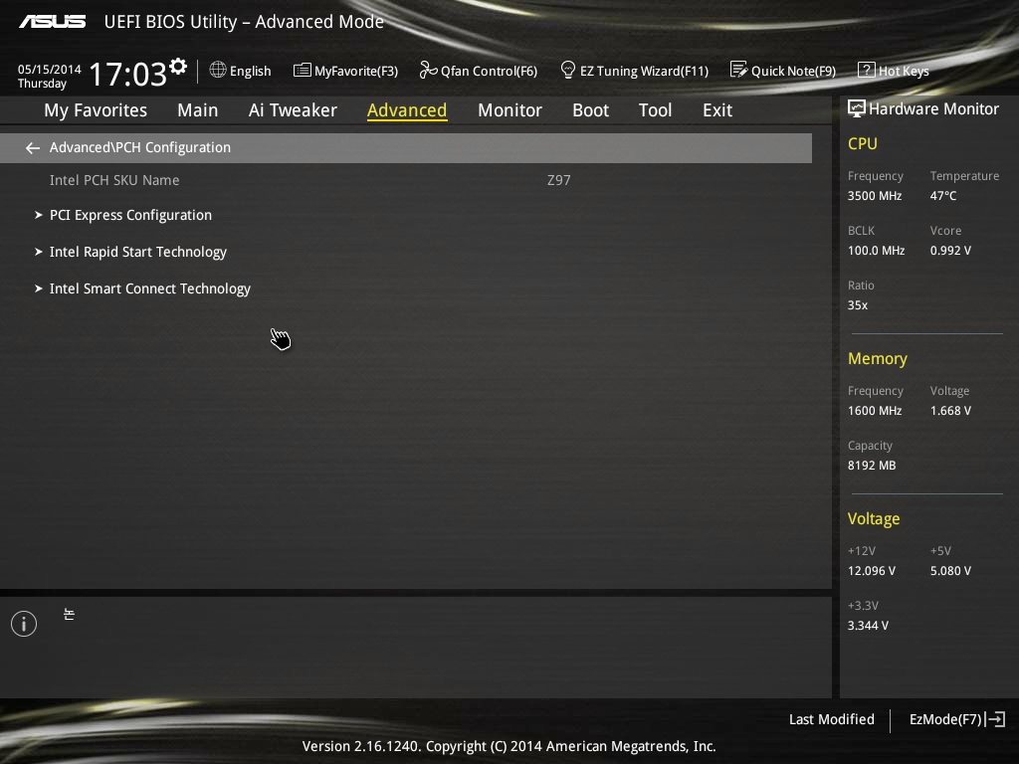
Task: Click the Voltage section heading
Action: 874,519
